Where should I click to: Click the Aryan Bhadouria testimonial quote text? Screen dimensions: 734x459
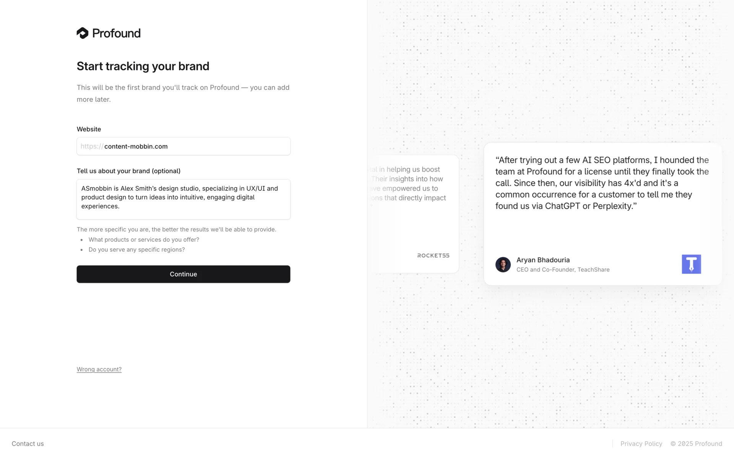tap(602, 183)
